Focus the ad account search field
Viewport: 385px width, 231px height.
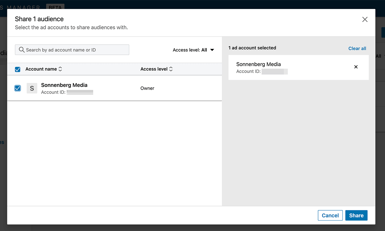click(72, 50)
